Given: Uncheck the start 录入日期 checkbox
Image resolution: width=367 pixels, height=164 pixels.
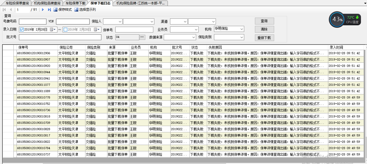Looking at the screenshot, I should click(22, 29).
